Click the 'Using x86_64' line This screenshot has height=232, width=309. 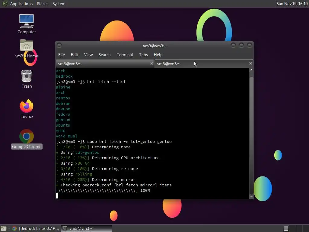click(73, 163)
